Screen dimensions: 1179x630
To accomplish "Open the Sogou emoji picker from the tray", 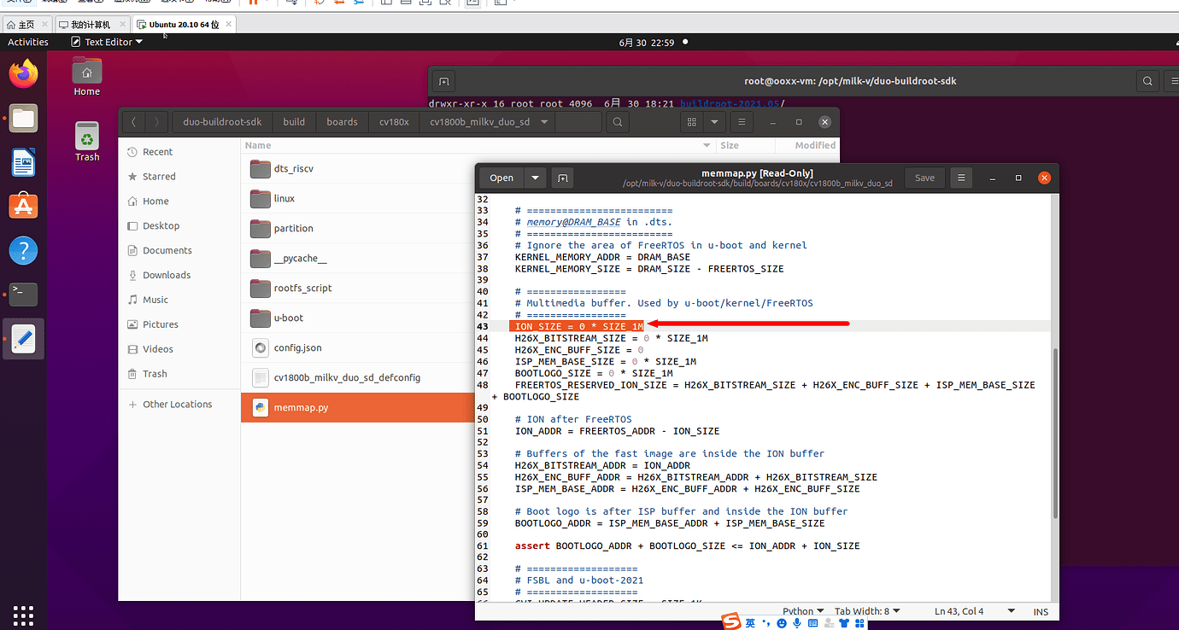I will tap(782, 623).
